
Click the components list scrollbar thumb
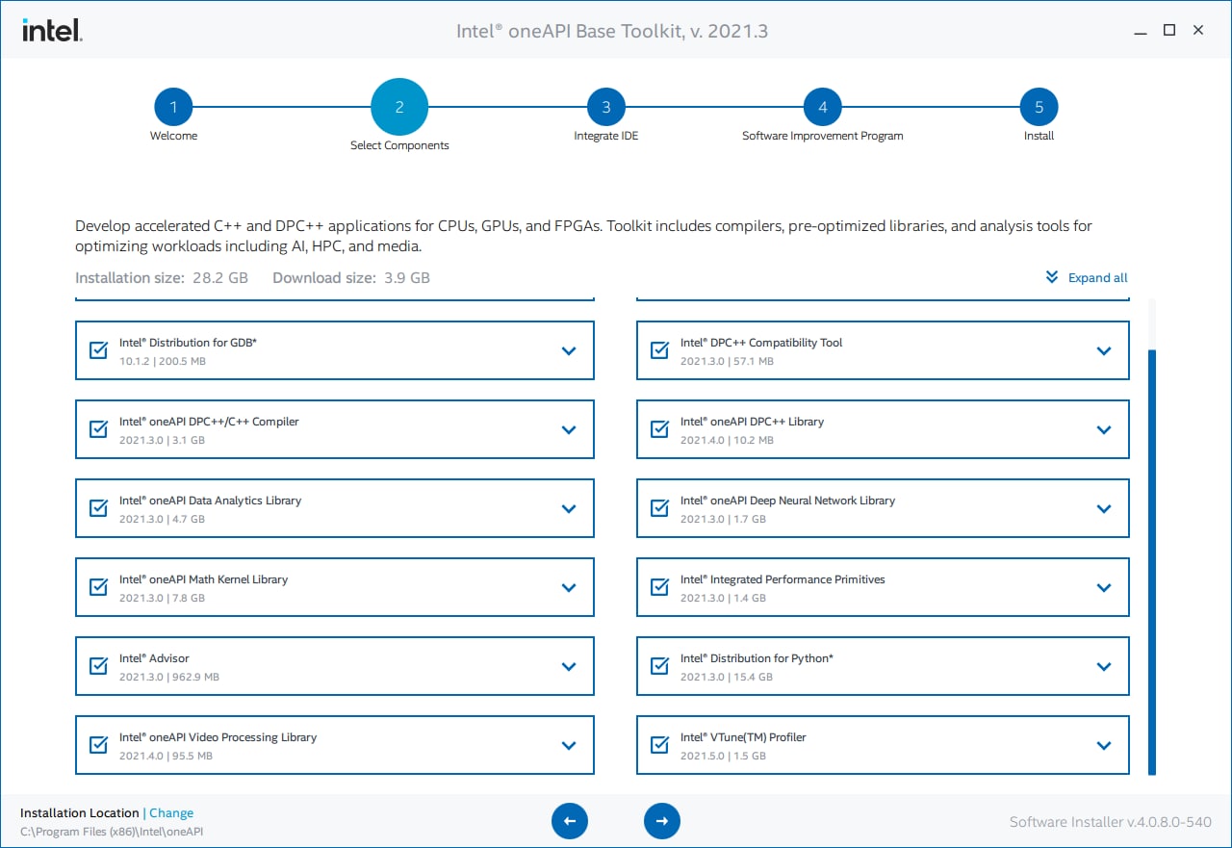[x=1152, y=563]
